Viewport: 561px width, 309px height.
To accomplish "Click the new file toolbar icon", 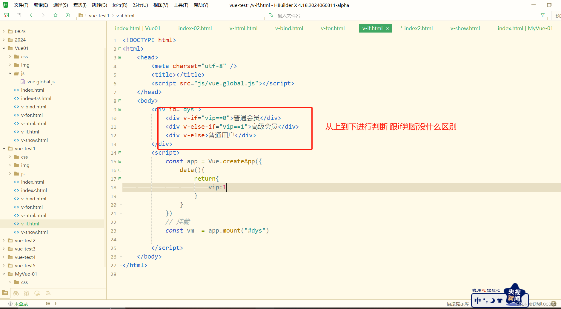I will (x=7, y=15).
